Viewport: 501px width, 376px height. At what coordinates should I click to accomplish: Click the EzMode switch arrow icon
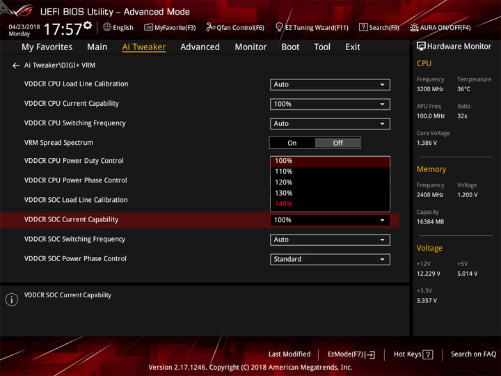[x=370, y=354]
